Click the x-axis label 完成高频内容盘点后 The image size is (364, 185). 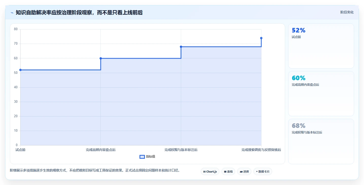[x=101, y=150]
